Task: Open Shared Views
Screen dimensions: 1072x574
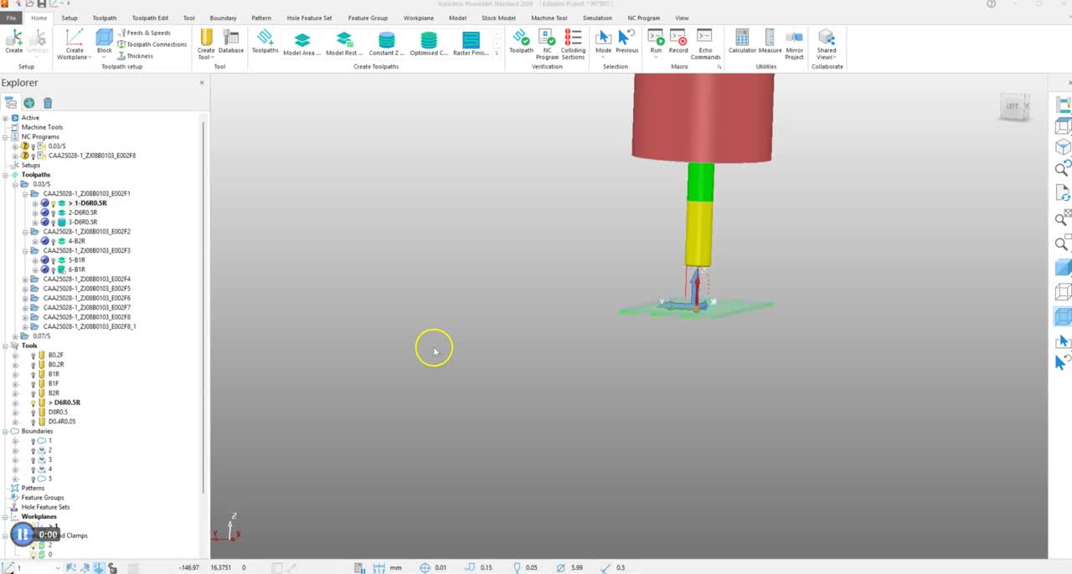Action: (827, 44)
